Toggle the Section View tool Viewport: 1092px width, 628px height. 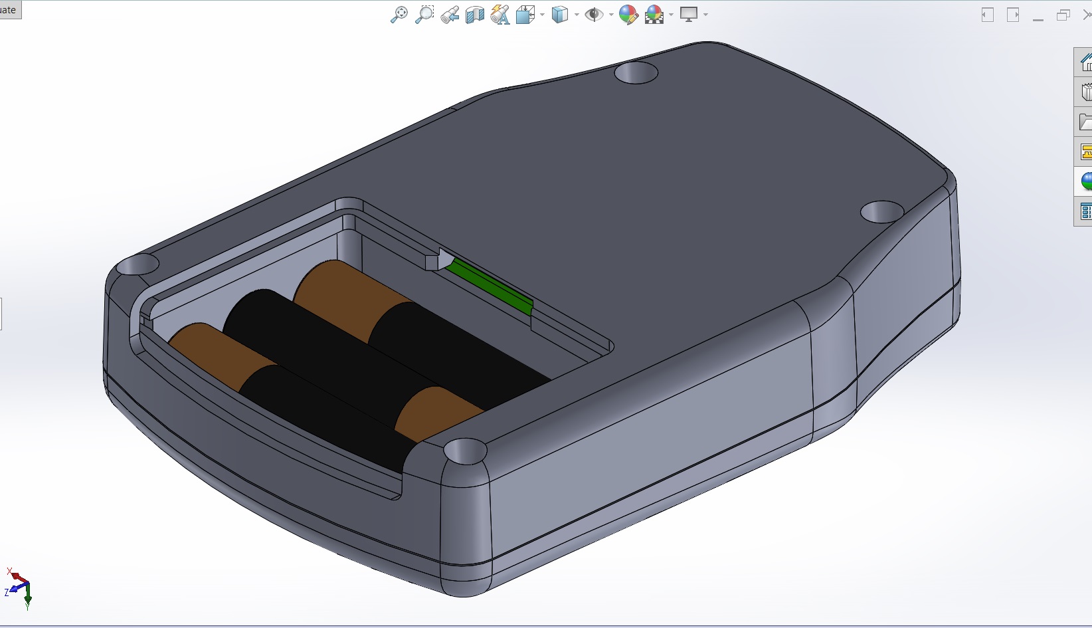[x=475, y=15]
